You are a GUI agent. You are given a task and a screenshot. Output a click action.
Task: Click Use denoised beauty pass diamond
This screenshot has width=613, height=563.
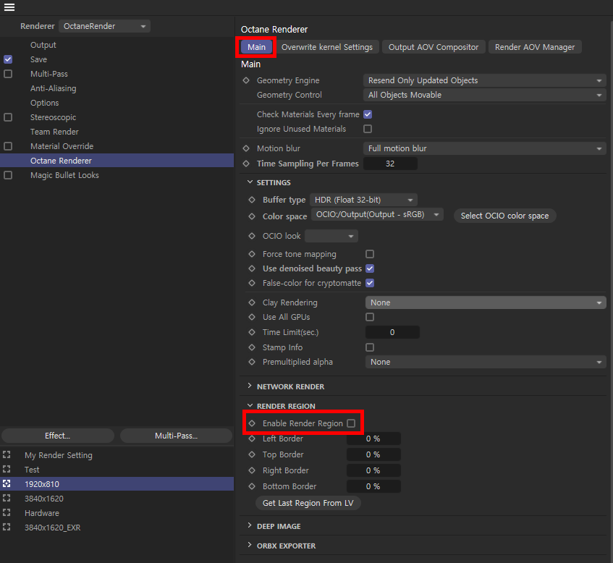(x=252, y=268)
